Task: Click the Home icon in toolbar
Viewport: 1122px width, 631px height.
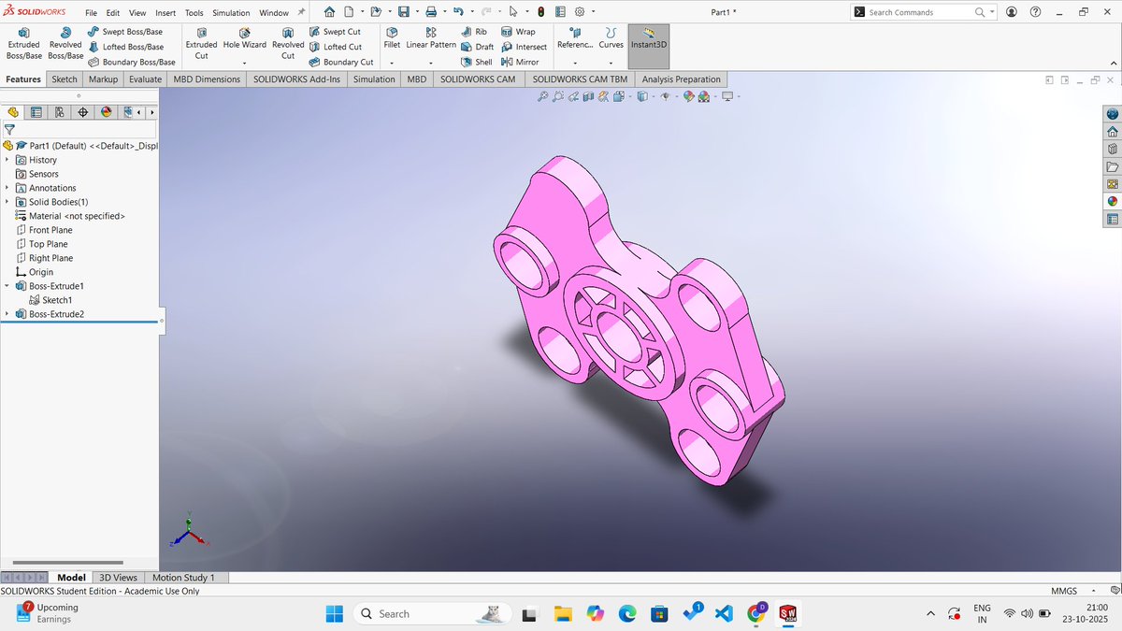Action: (x=329, y=12)
